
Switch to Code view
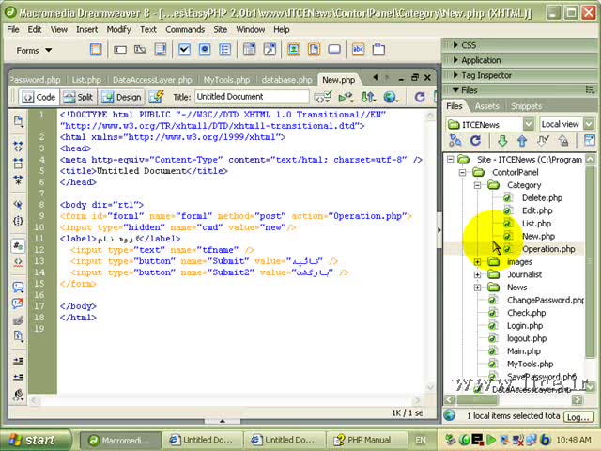coord(38,97)
